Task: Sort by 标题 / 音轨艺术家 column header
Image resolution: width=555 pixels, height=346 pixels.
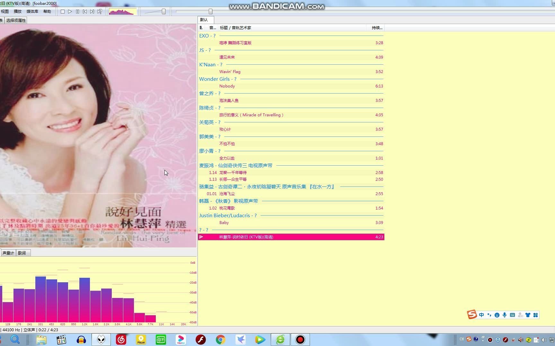Action: [292, 28]
